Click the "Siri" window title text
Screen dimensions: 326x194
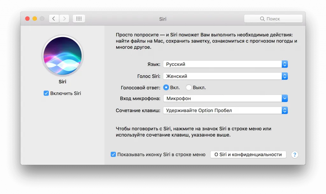pyautogui.click(x=163, y=19)
